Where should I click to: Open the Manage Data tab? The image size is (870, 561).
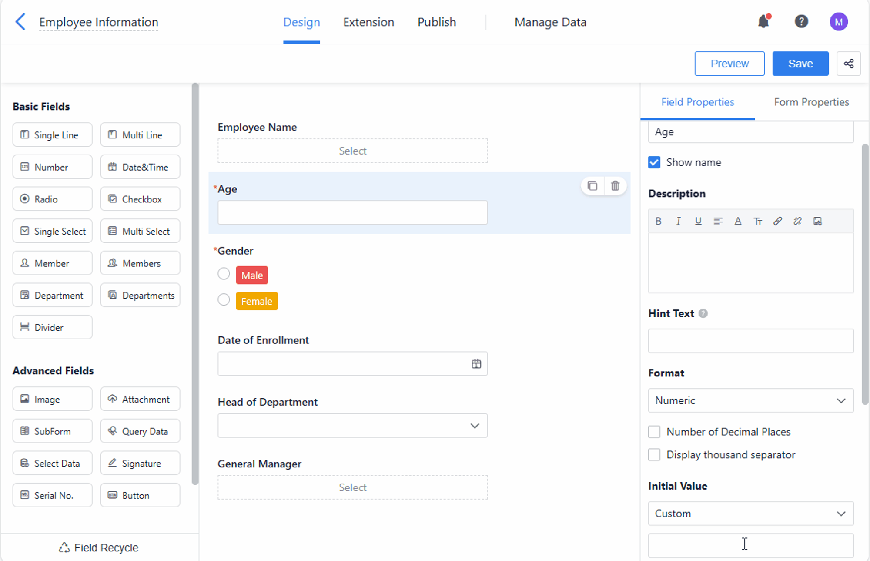point(550,22)
